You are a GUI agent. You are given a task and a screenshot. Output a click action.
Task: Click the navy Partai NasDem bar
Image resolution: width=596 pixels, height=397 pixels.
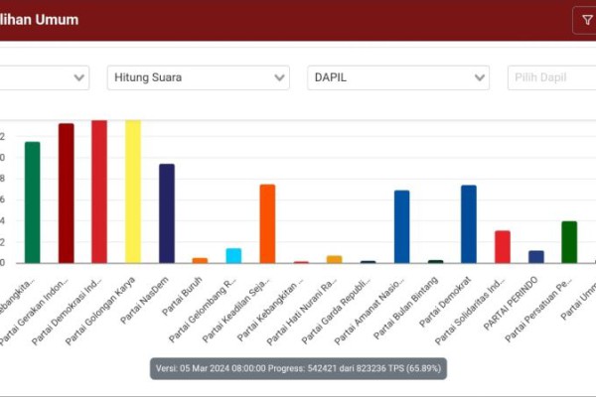point(167,213)
